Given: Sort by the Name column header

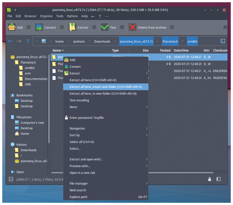Looking at the screenshot, I should pyautogui.click(x=80, y=51).
